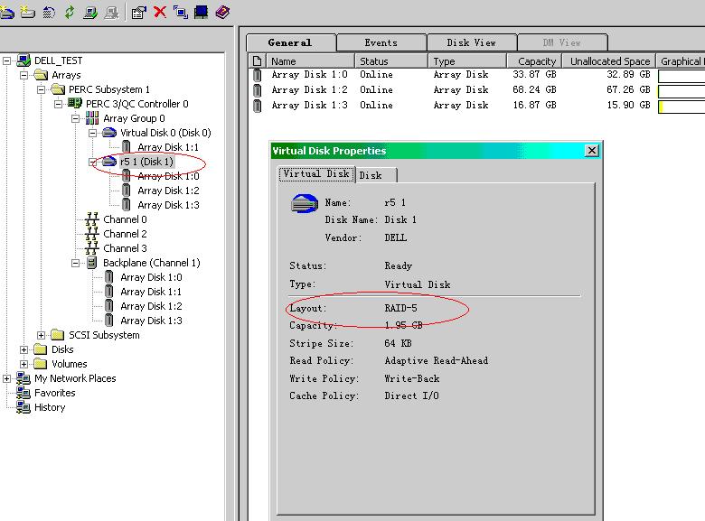
Task: Click the History icon in tree
Action: (x=23, y=407)
